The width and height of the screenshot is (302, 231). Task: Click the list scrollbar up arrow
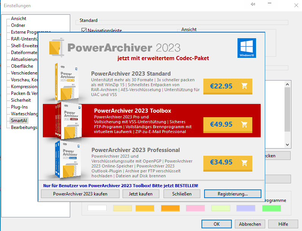point(287,84)
